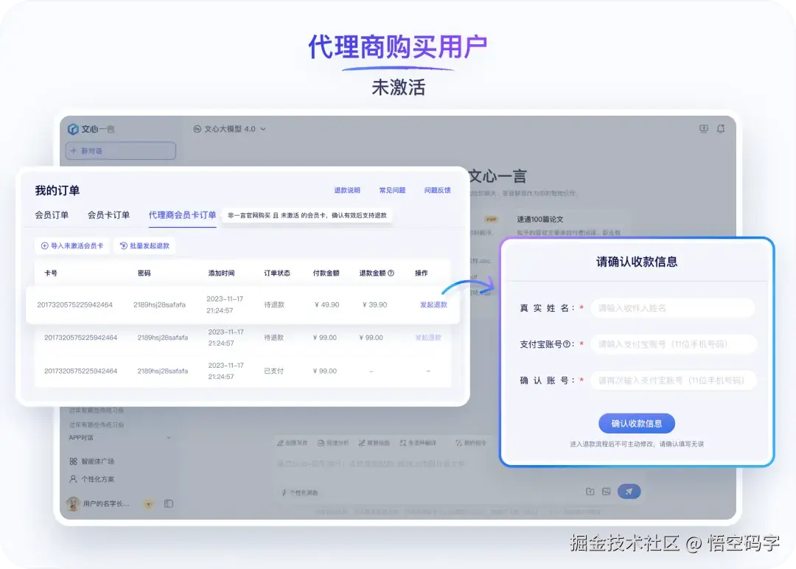Viewport: 796px width, 569px height.
Task: Open 个性化方案 in the sidebar
Action: tap(92, 478)
